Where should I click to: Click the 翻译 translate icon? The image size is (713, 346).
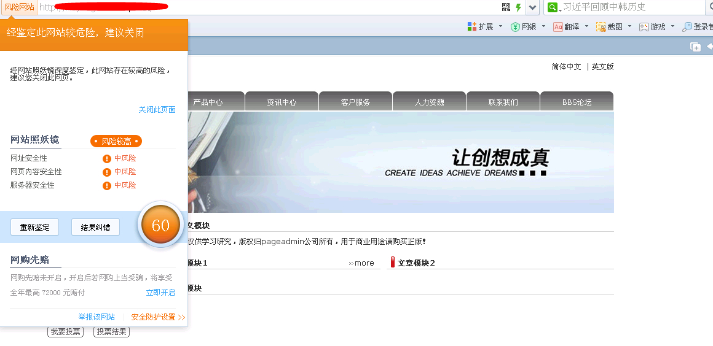coord(558,26)
